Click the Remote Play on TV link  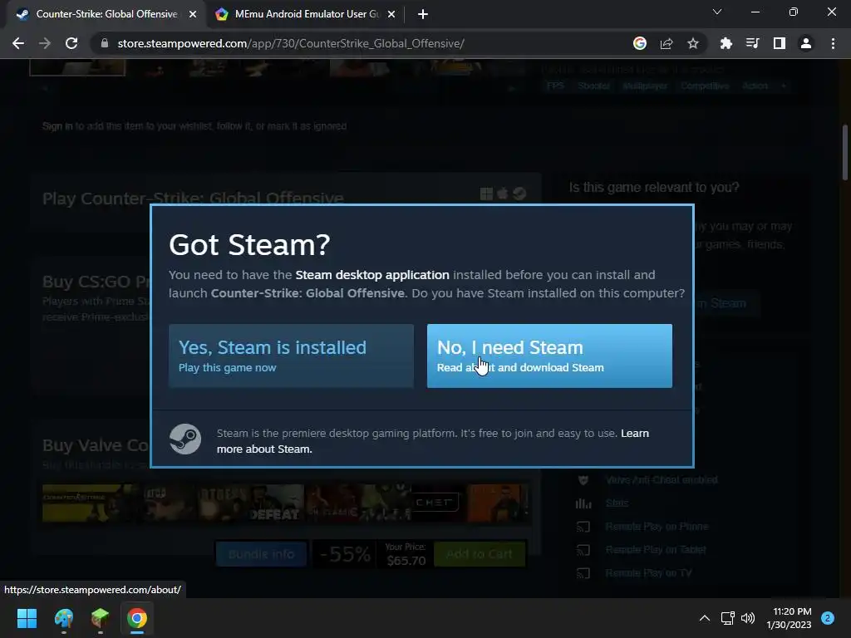[x=648, y=573]
